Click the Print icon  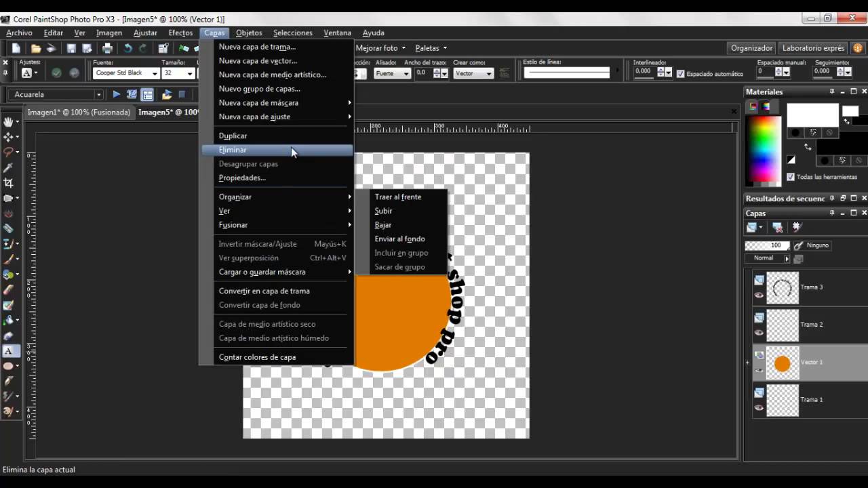click(x=107, y=48)
